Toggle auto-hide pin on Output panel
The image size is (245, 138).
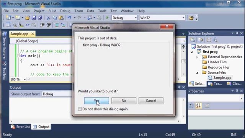click(179, 87)
